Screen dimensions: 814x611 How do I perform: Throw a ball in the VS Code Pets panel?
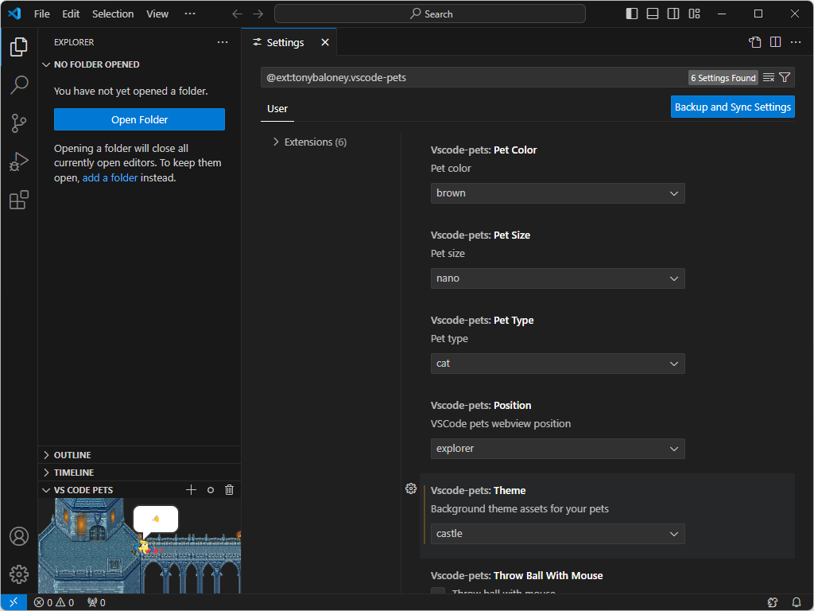(x=211, y=490)
